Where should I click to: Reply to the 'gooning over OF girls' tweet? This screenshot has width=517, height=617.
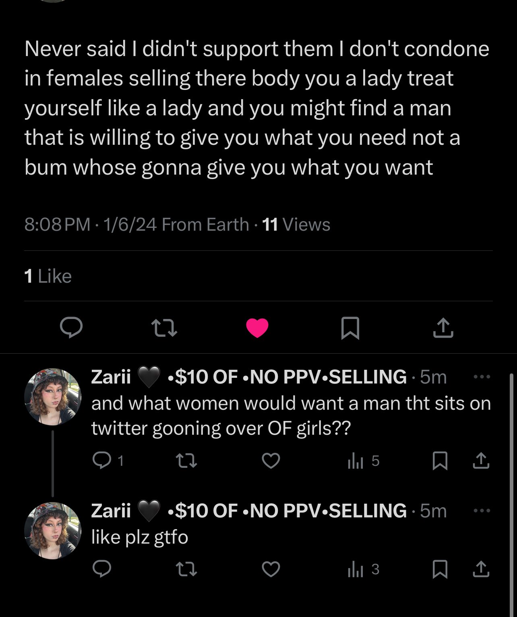click(107, 461)
